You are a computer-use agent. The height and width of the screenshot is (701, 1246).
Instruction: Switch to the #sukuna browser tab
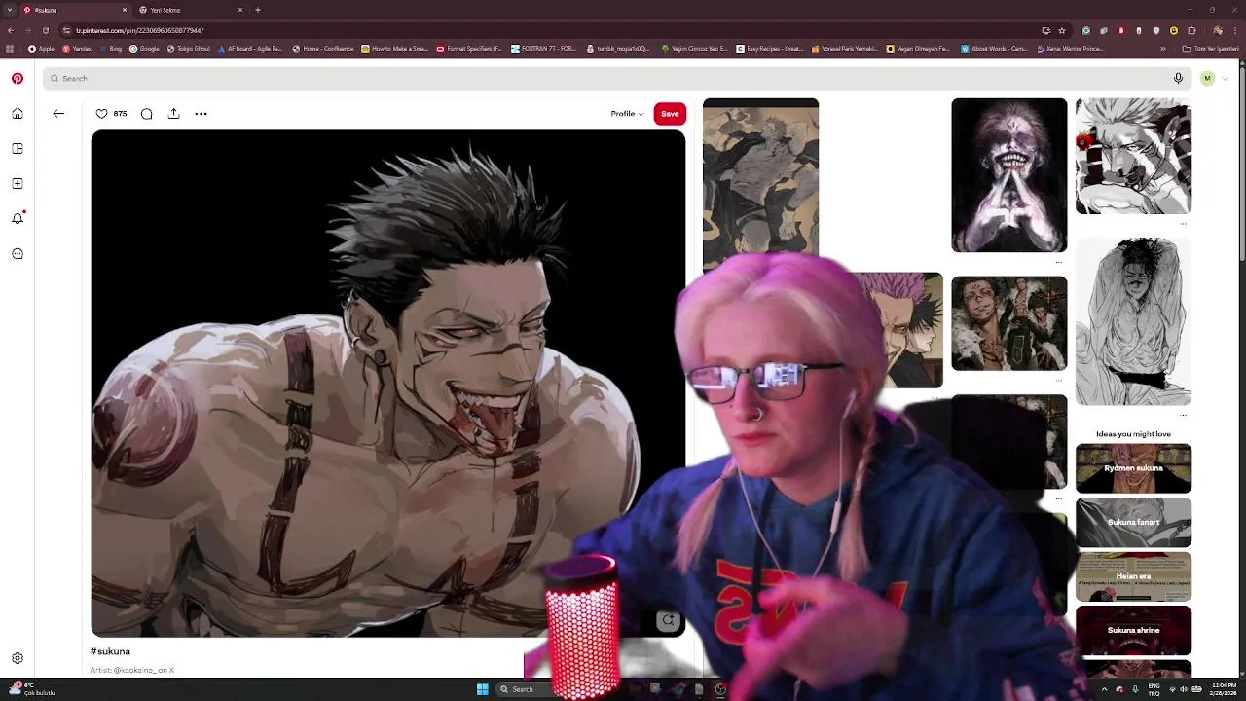click(76, 10)
